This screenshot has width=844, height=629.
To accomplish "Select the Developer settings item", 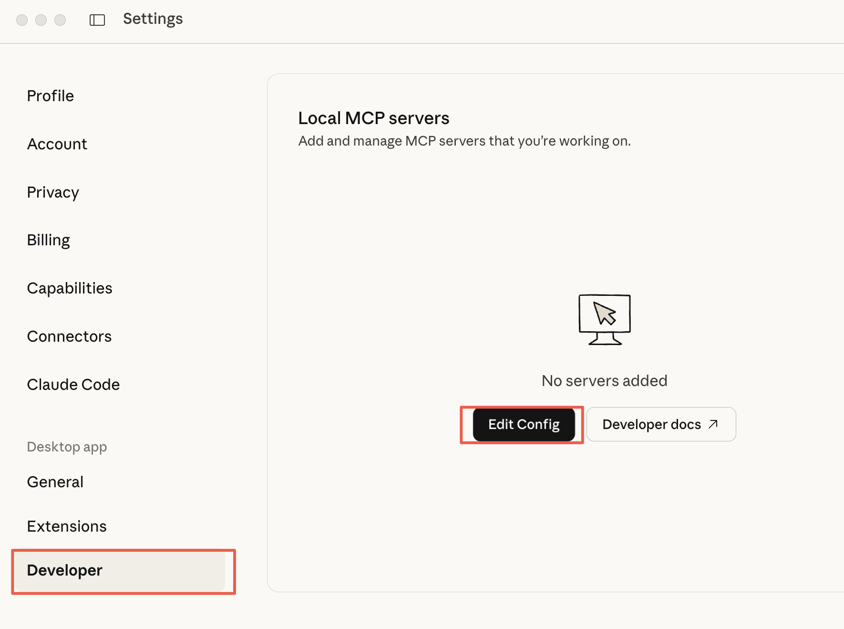I will [120, 571].
